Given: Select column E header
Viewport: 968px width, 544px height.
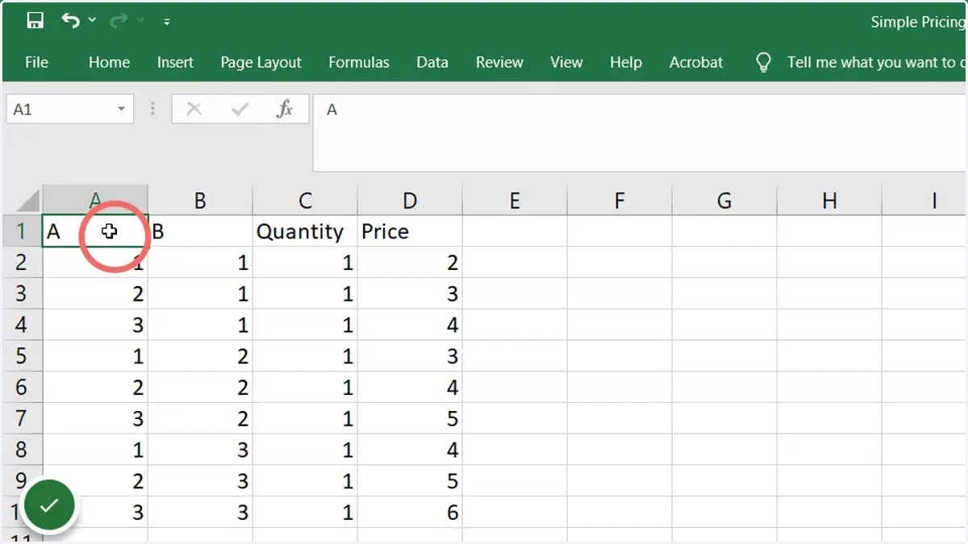Looking at the screenshot, I should [515, 201].
